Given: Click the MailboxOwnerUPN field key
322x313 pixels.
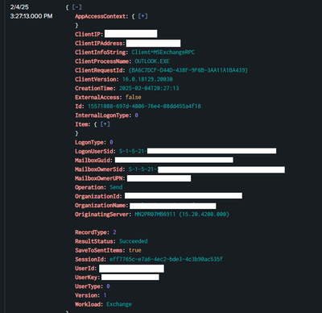Looking at the screenshot, I should pos(100,178).
